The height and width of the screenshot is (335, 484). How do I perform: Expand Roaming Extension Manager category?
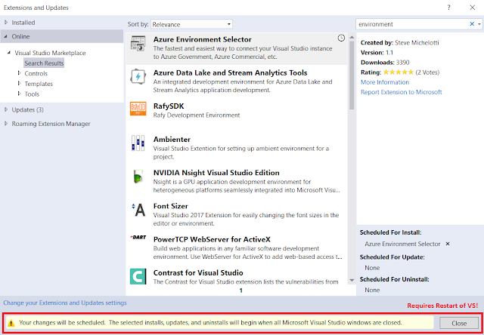coord(6,124)
